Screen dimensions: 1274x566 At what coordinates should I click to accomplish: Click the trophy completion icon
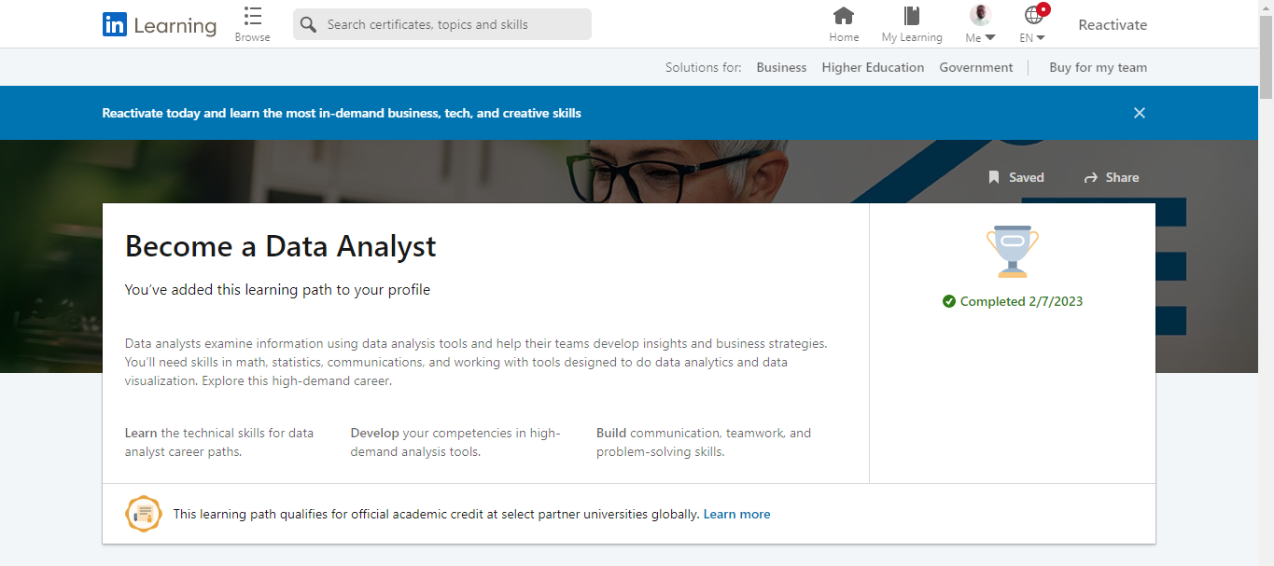click(1013, 251)
